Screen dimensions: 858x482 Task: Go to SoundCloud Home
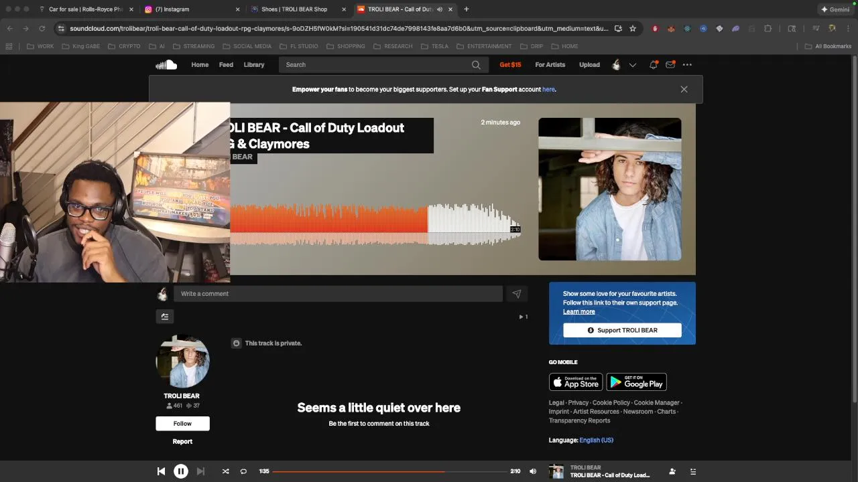coord(200,65)
